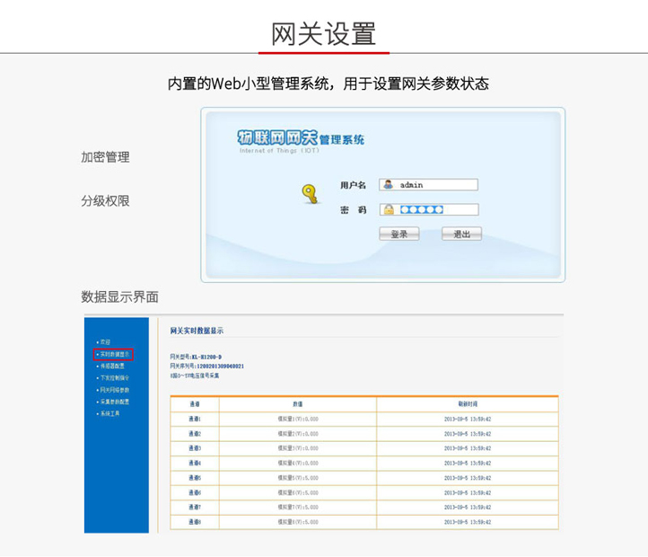Click the padlock icon in password field
Viewport: 648px width, 557px height.
389,209
